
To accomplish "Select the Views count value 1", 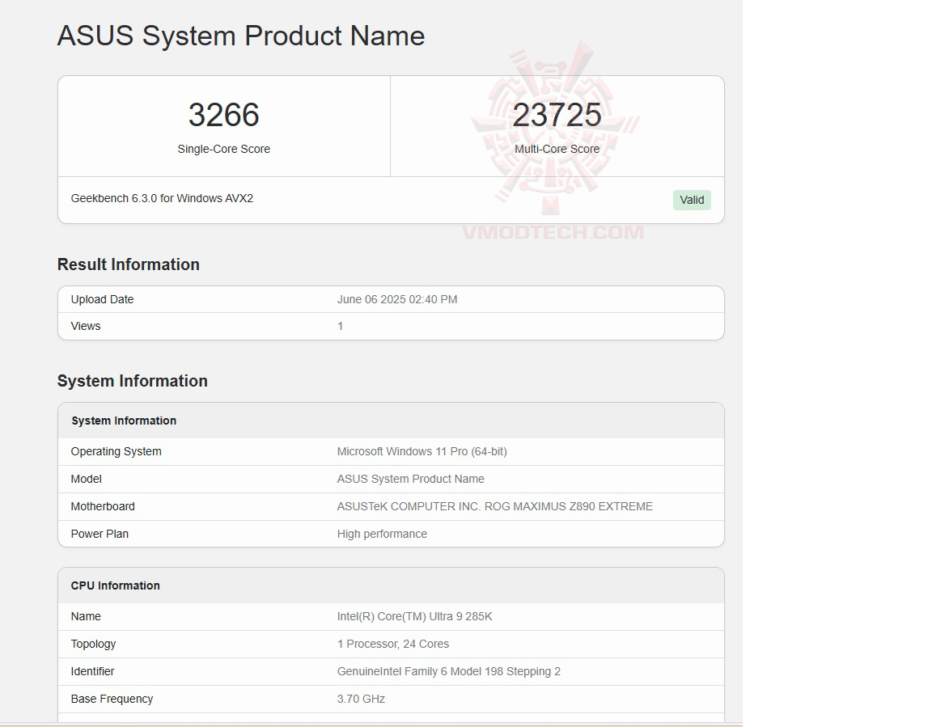I will click(340, 326).
